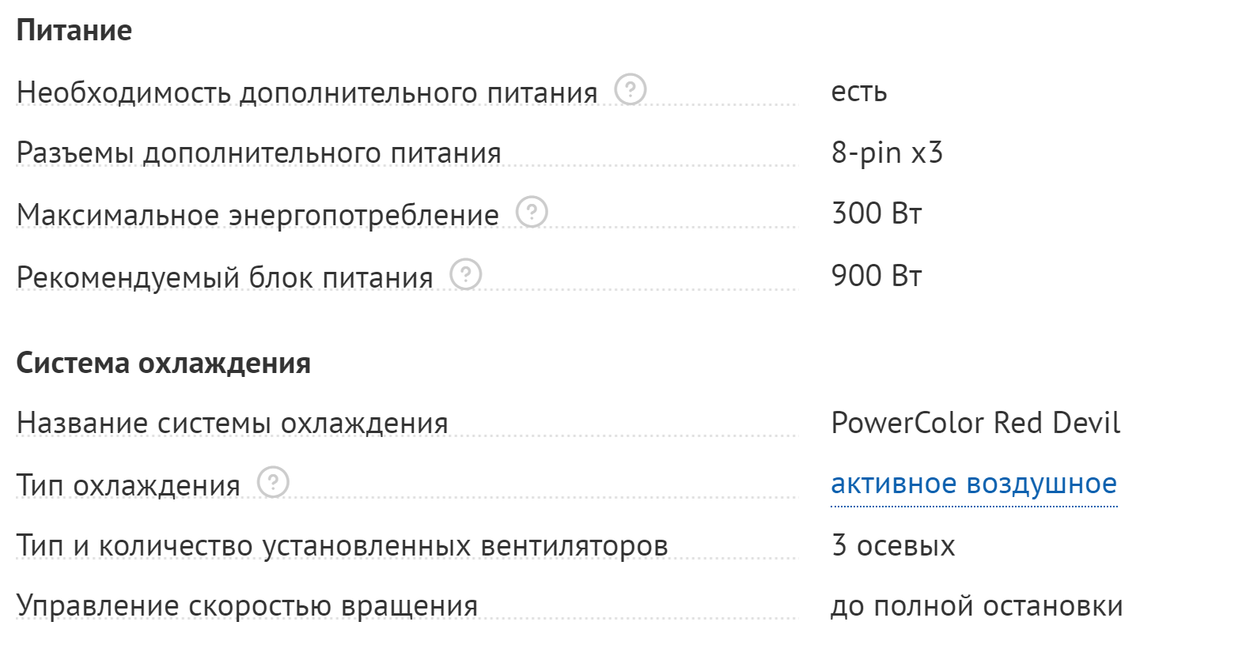The height and width of the screenshot is (667, 1242).
Task: Click the 3 осевых fan value
Action: tap(893, 546)
